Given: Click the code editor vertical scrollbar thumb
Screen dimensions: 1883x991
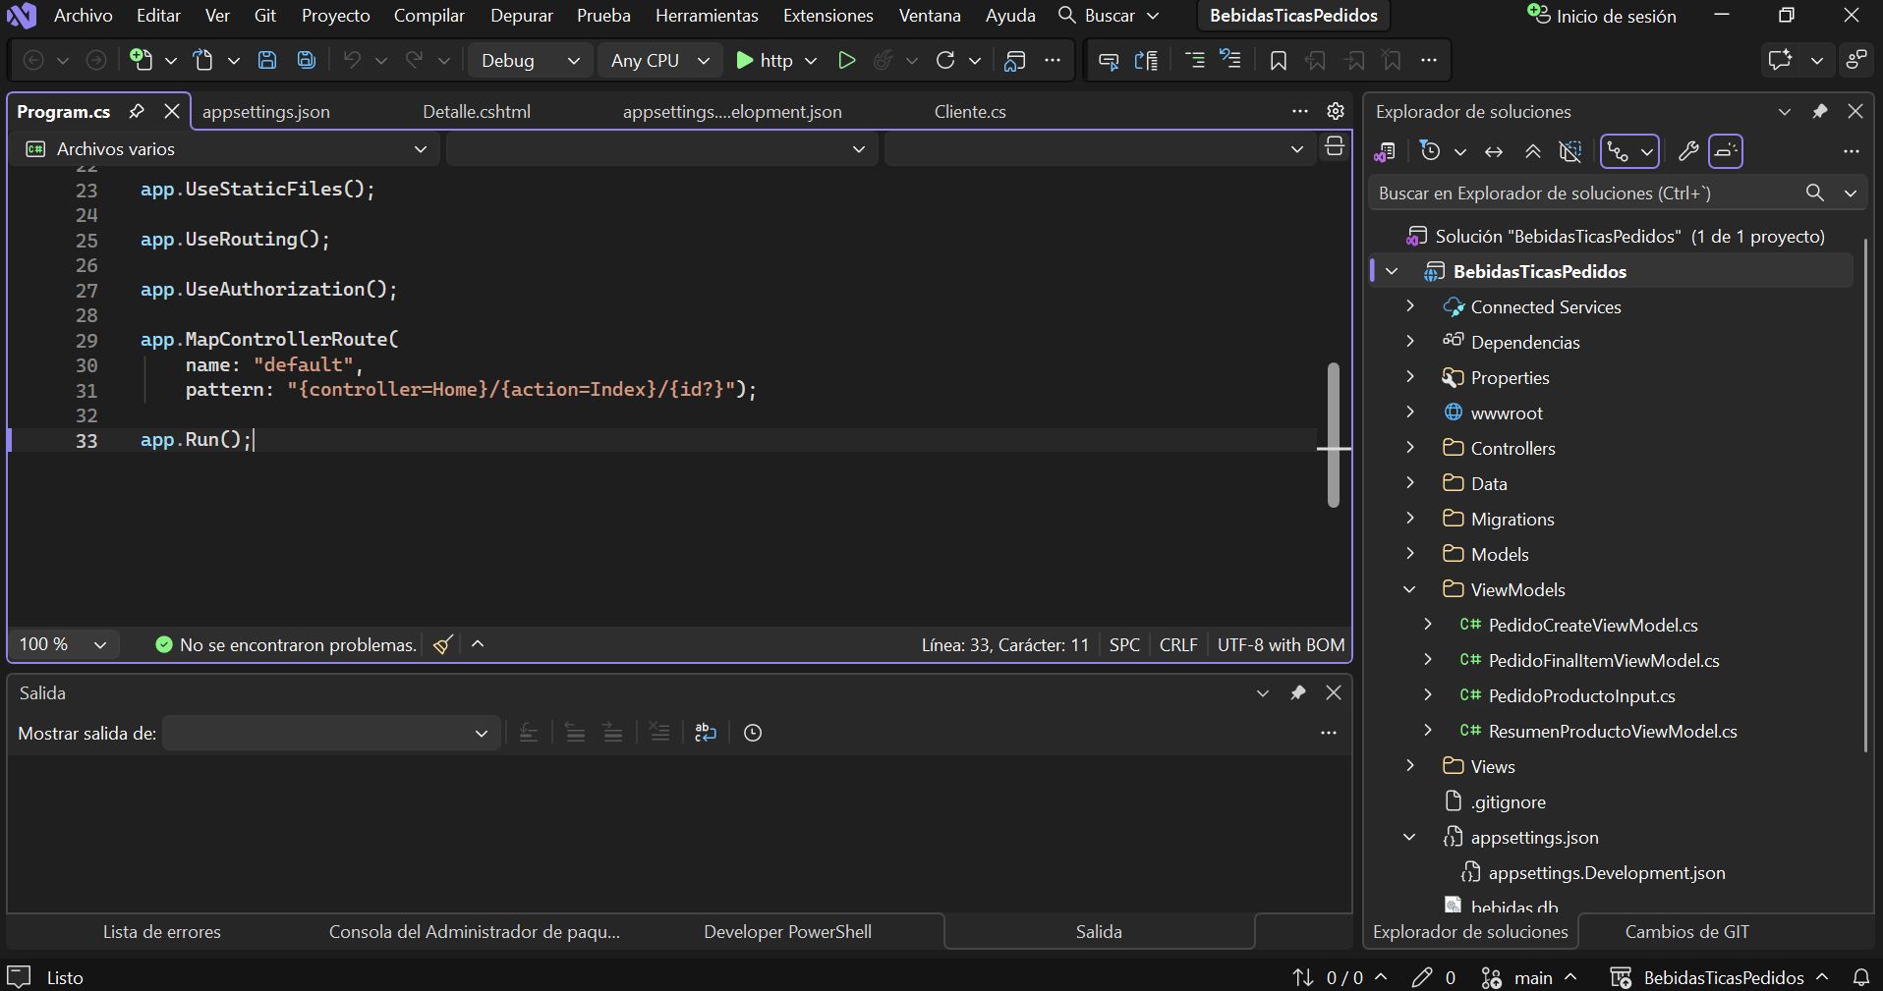Looking at the screenshot, I should tap(1334, 435).
